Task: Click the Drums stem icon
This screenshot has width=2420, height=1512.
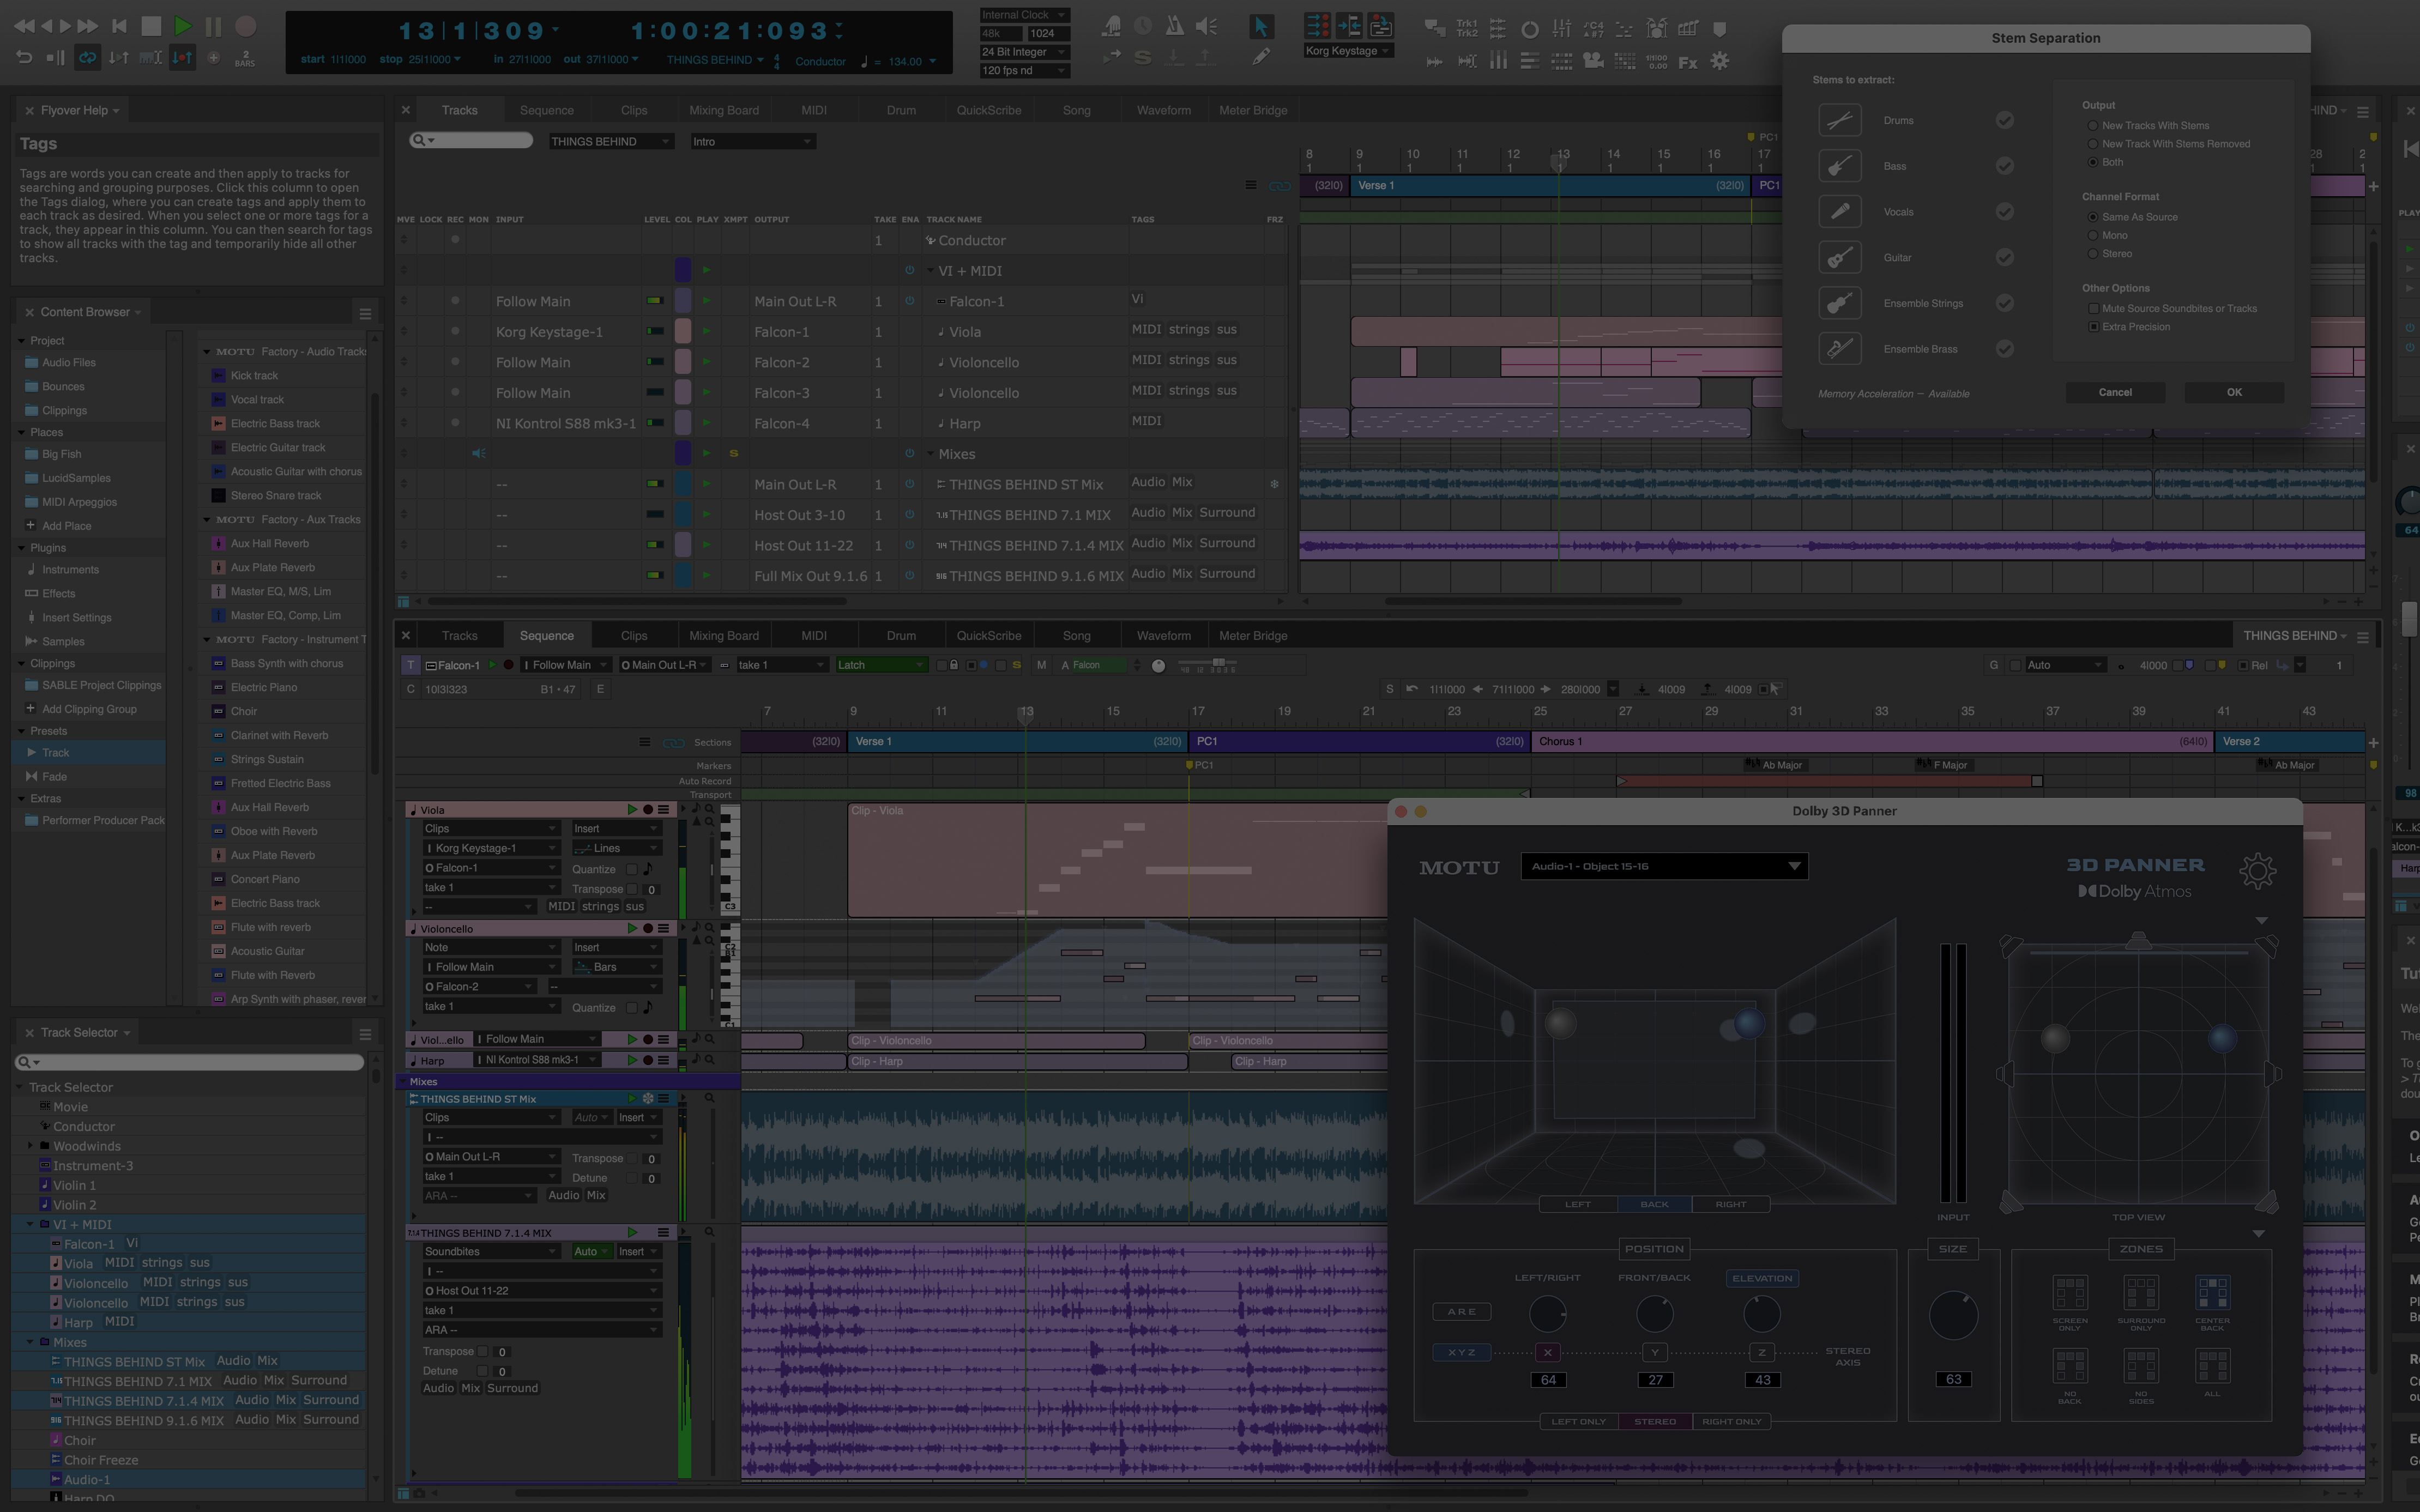Action: coord(1840,120)
